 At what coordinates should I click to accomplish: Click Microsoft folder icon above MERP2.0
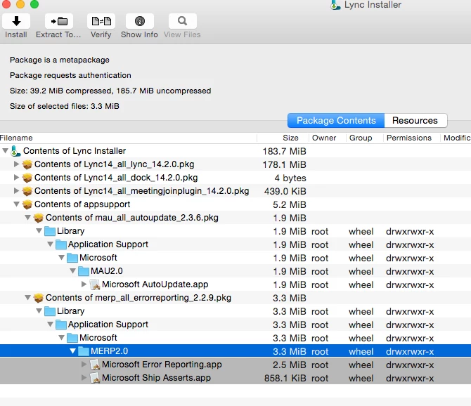(72, 338)
